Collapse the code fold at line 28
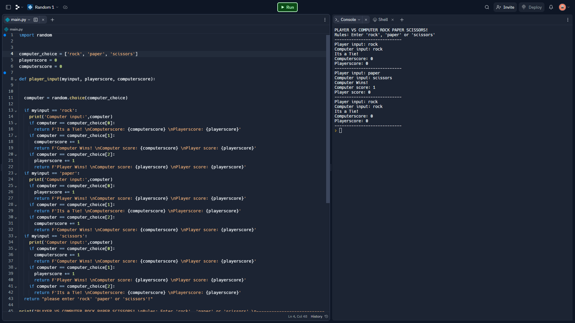575x323 pixels. (x=16, y=205)
